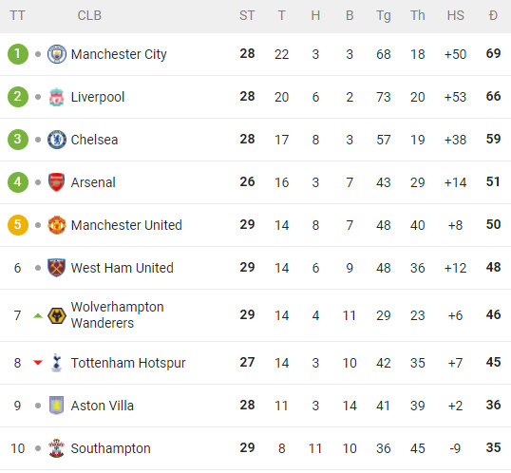Click the red down arrow beside Tottenham
The height and width of the screenshot is (473, 511).
pyautogui.click(x=38, y=363)
